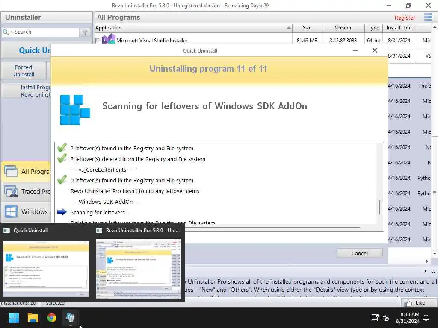Viewport: 438px width, 328px height.
Task: Click the '--- Windows SDK AddOn ---' log entry
Action: pos(105,202)
